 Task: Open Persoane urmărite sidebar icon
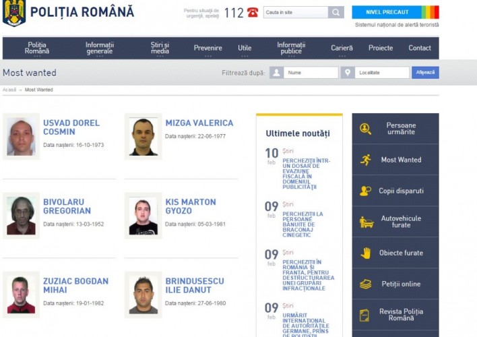[x=365, y=129]
